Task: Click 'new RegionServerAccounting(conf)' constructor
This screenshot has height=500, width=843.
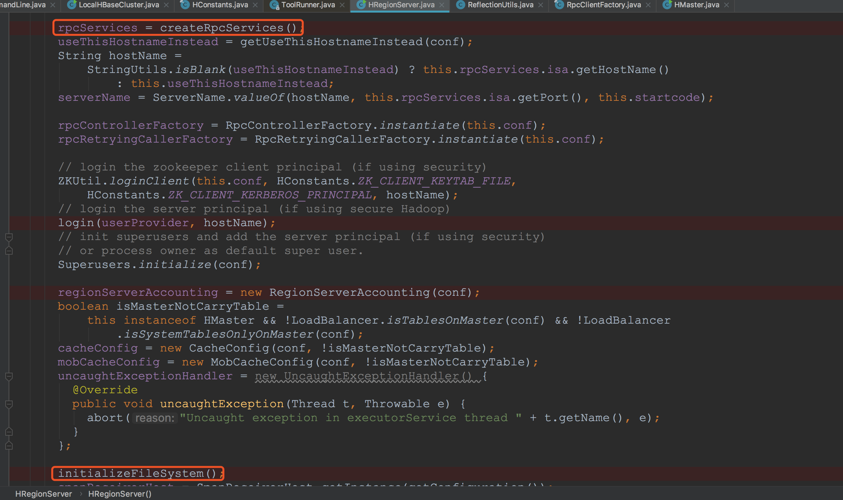Action: point(356,292)
